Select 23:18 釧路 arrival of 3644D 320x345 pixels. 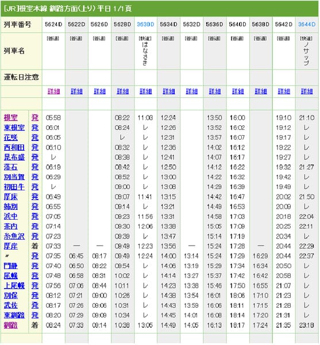coord(307,325)
